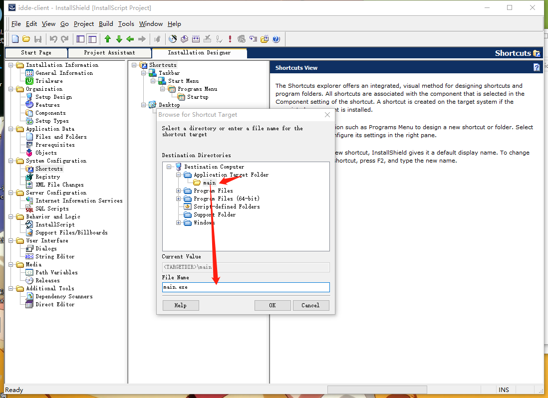This screenshot has width=548, height=398.
Task: Select Destination Computer root node
Action: pos(214,167)
